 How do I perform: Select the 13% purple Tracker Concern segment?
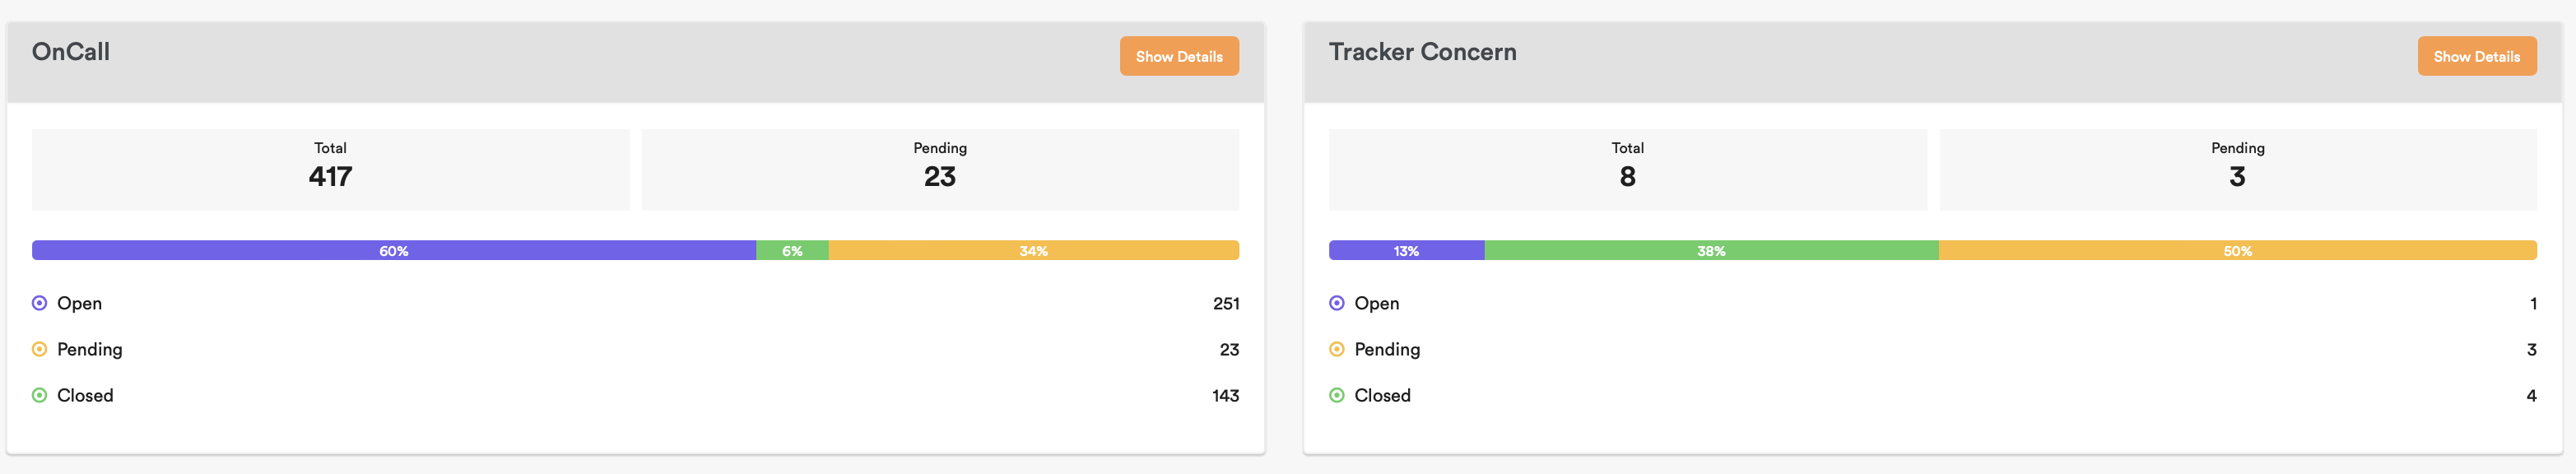pos(1406,250)
